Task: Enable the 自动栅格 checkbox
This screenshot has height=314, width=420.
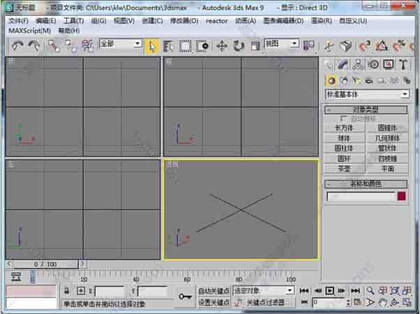Action: coord(344,119)
